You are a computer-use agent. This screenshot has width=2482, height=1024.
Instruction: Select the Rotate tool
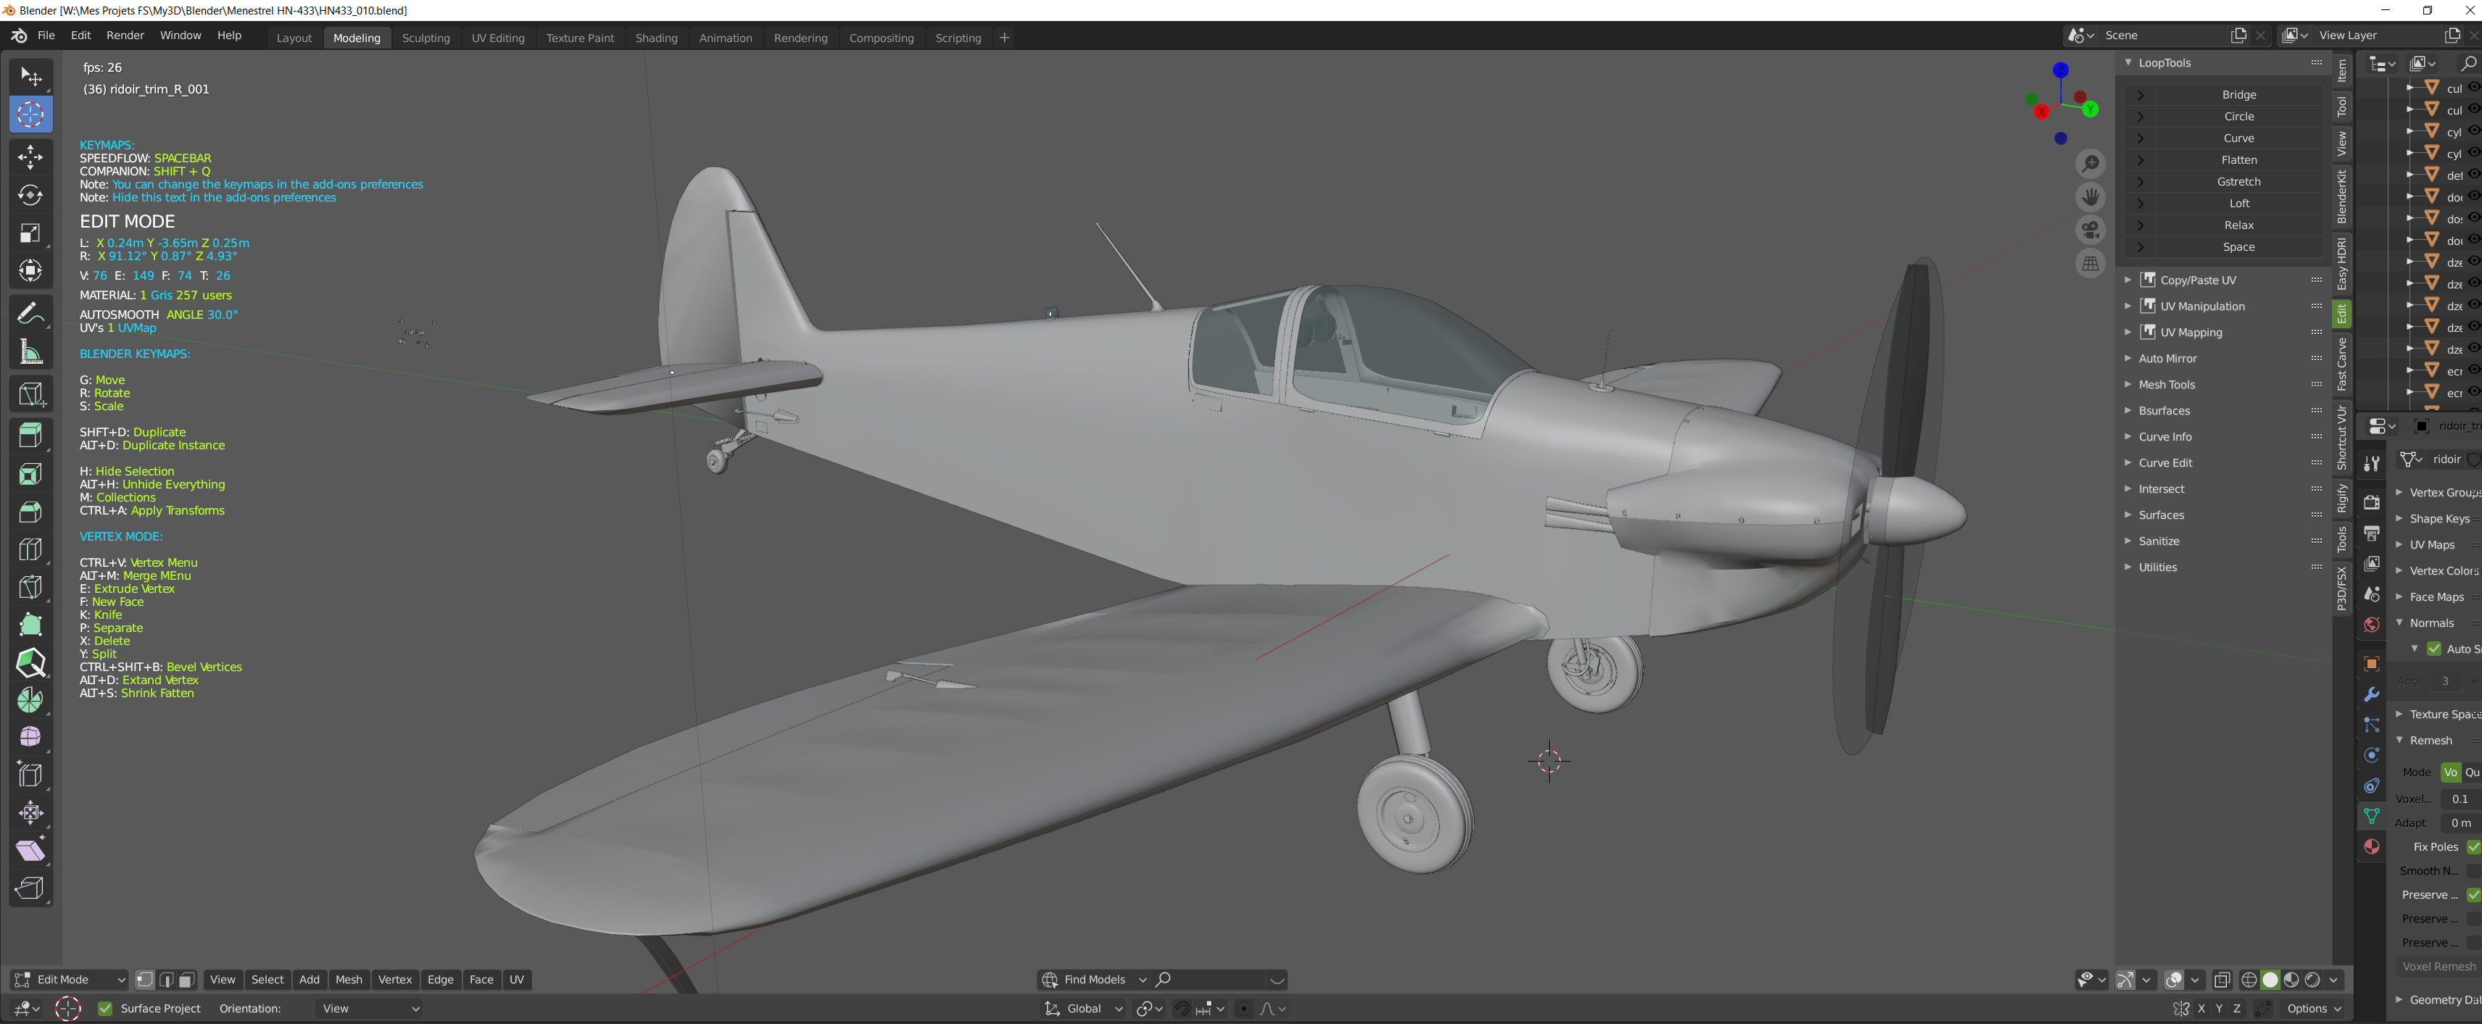click(30, 195)
